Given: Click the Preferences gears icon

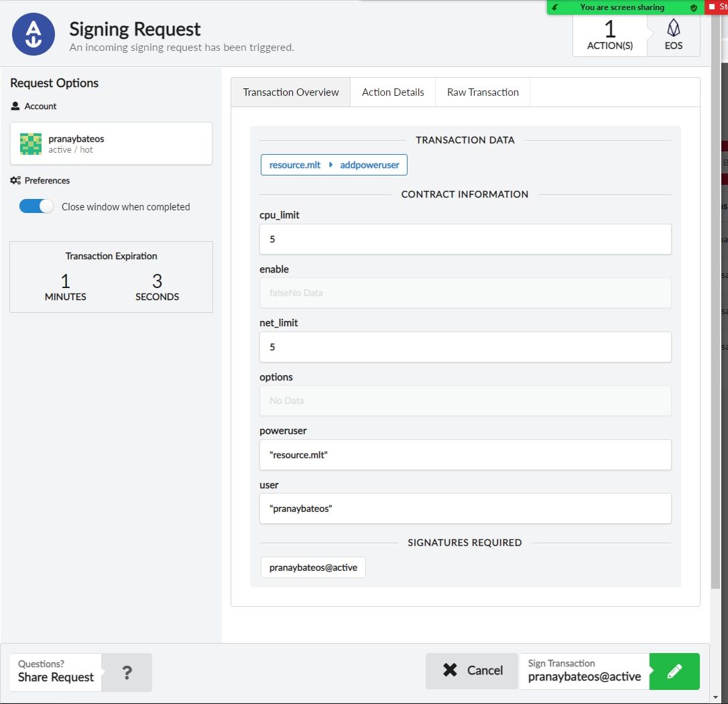Looking at the screenshot, I should pos(15,181).
